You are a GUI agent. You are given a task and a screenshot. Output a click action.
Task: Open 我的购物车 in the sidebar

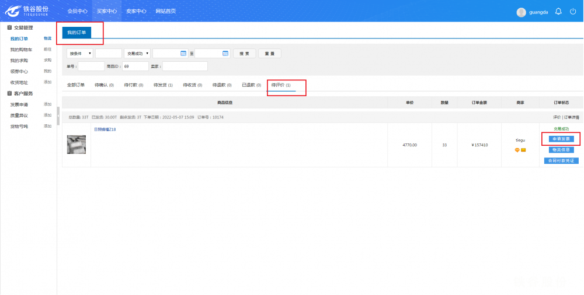pos(22,50)
